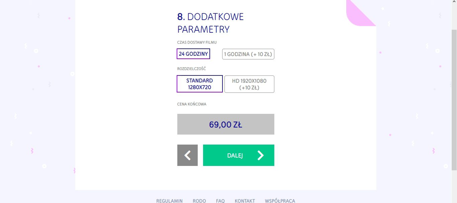
Task: Open the WSPÓŁPRACA footer link
Action: pos(280,201)
